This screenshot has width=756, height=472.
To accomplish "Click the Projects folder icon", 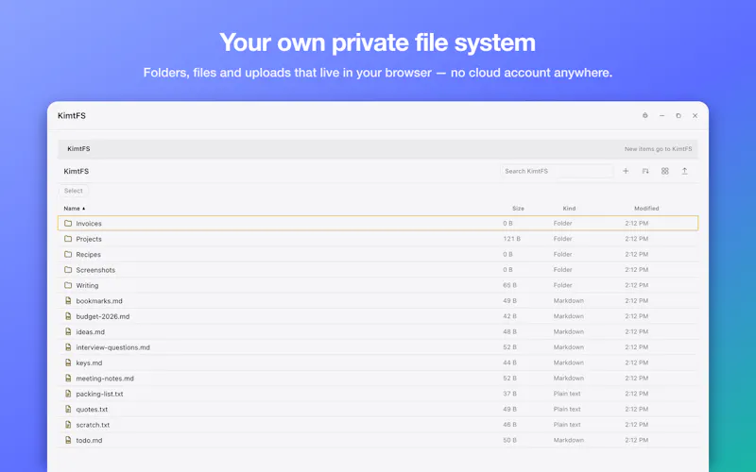I will click(x=68, y=239).
